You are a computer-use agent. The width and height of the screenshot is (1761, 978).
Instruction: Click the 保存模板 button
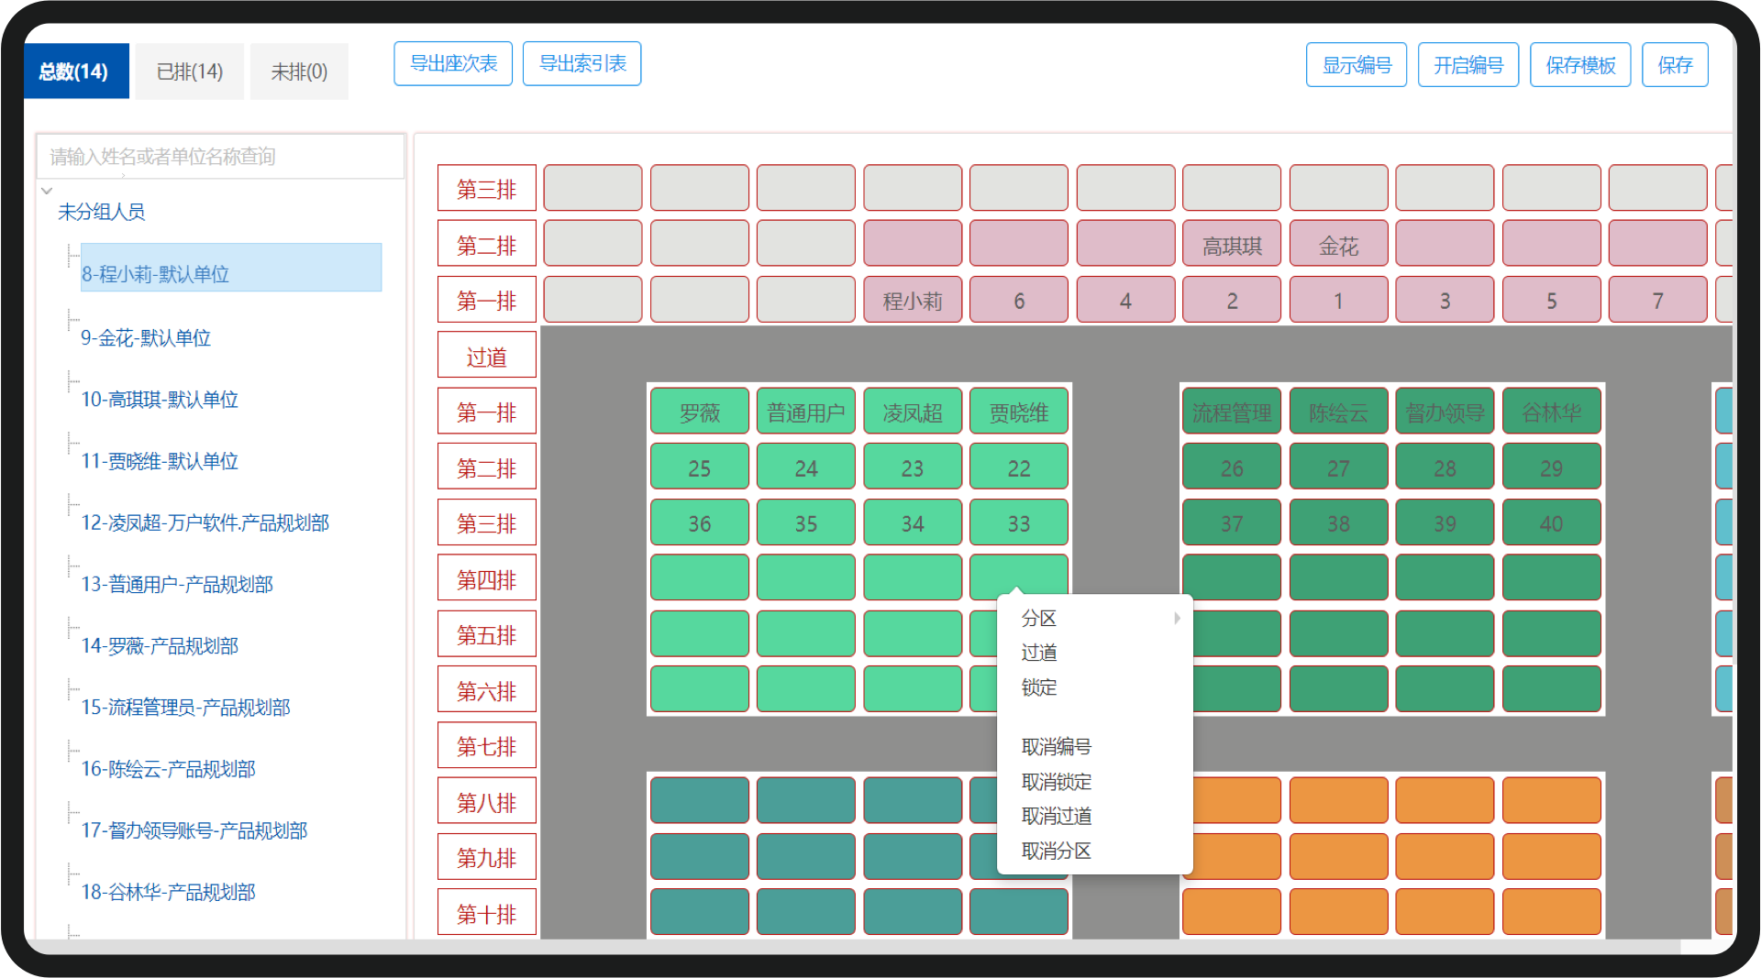(x=1579, y=65)
